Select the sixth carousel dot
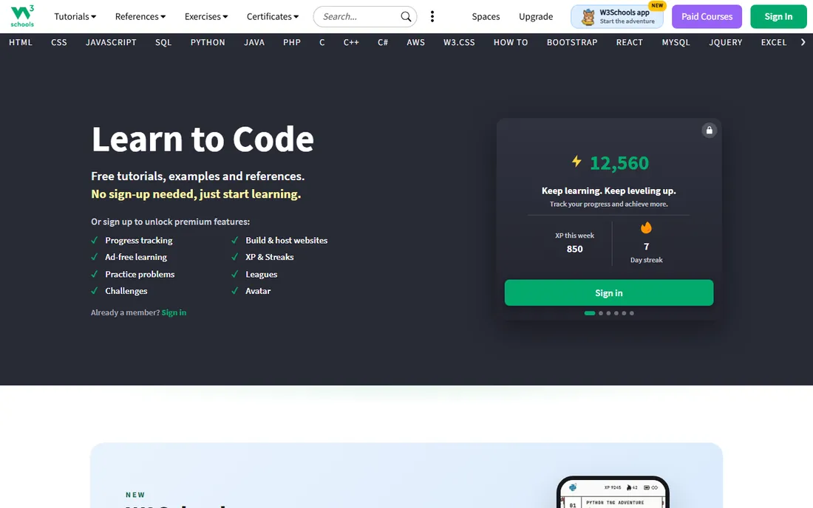The height and width of the screenshot is (508, 813). 631,313
